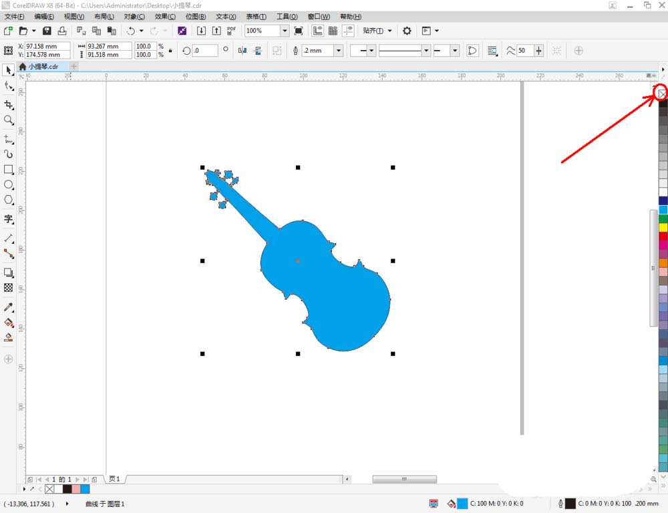
Task: Open the 效果(C) menu
Action: click(x=165, y=17)
